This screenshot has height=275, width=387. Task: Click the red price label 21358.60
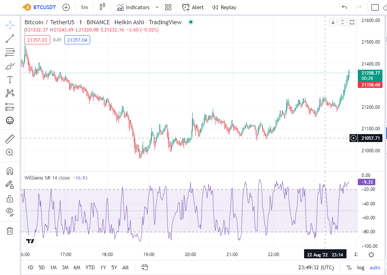370,85
